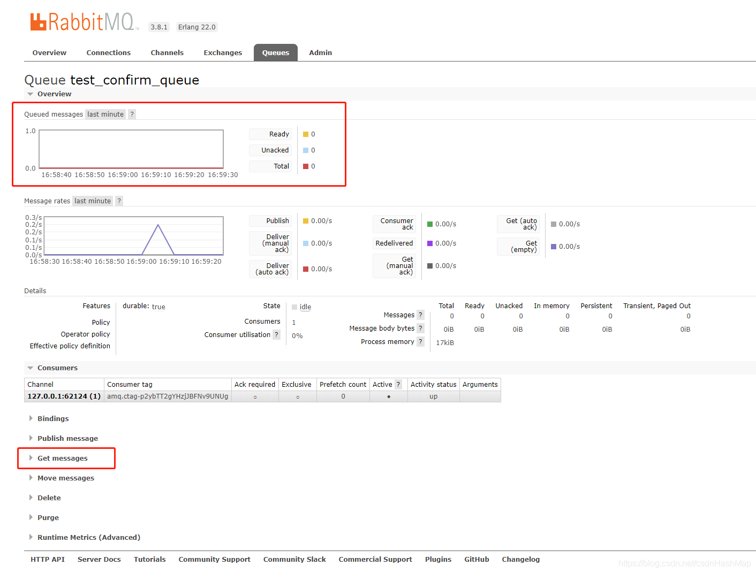The image size is (756, 573).
Task: Click the grey idle state indicator
Action: 294,307
